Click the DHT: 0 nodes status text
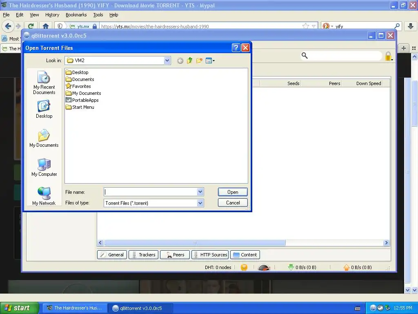 [218, 267]
